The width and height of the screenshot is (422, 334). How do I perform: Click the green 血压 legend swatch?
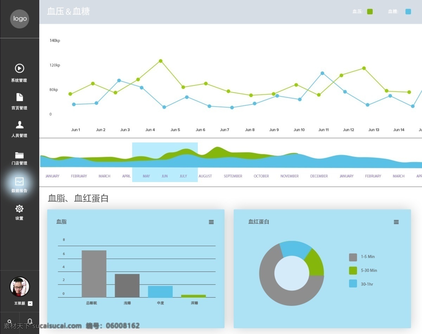[x=370, y=12]
